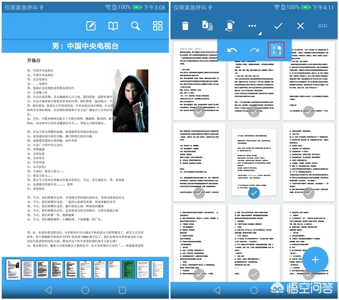Select the green highlighted strip thumbnail

(129, 269)
